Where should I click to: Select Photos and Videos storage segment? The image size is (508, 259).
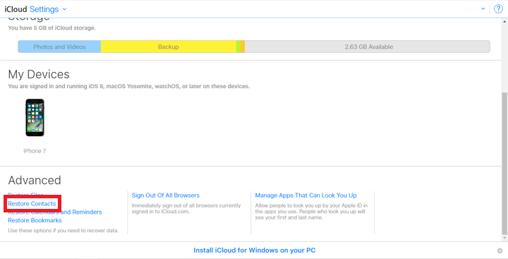59,47
